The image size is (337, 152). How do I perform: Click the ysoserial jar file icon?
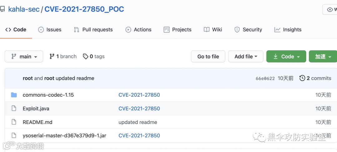click(14, 136)
